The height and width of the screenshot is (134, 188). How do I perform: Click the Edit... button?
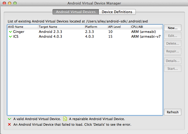coord(172,36)
